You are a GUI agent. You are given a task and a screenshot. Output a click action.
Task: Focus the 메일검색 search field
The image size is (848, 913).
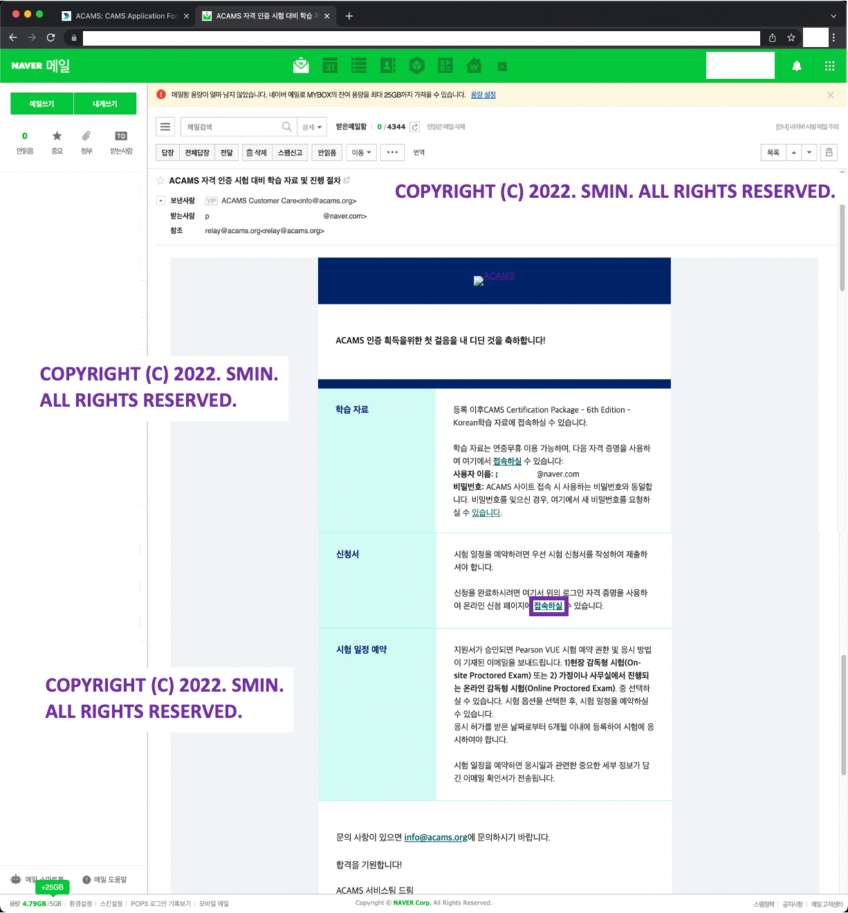click(231, 127)
